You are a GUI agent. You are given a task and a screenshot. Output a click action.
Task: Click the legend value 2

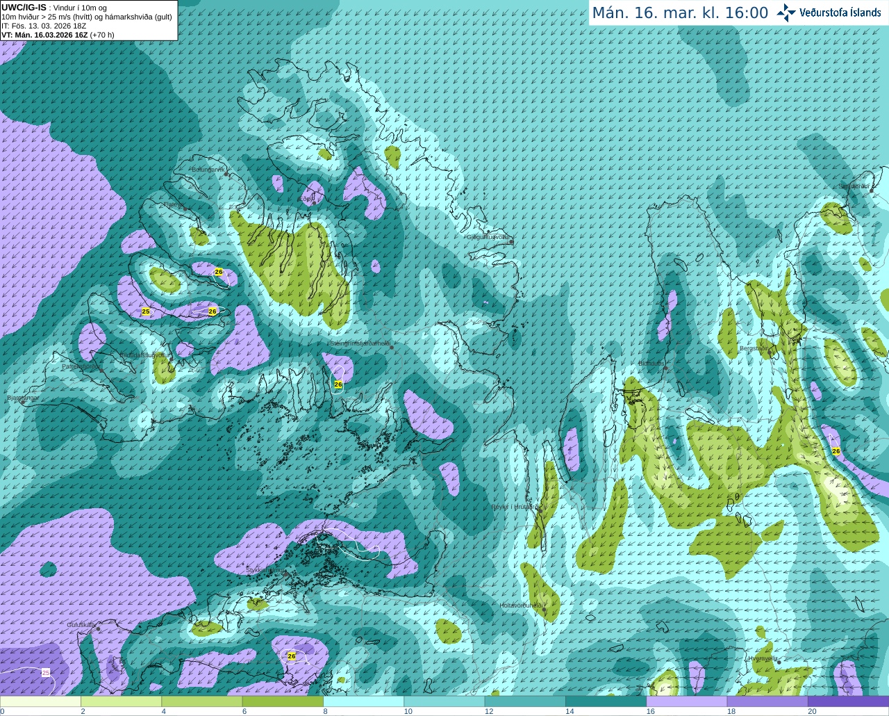[83, 711]
